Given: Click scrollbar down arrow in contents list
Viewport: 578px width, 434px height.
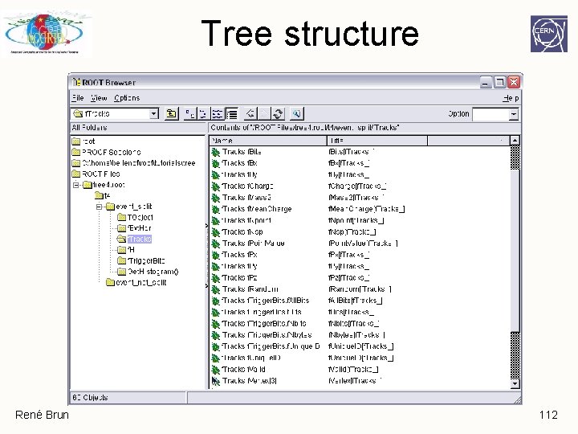Looking at the screenshot, I should [515, 384].
